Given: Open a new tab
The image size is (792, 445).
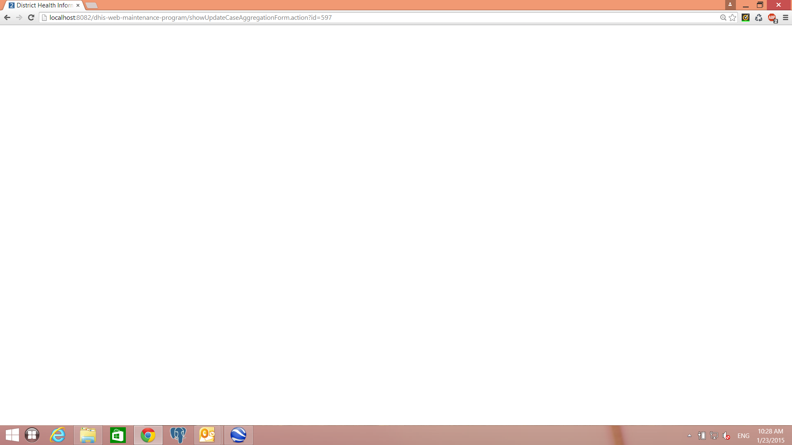Looking at the screenshot, I should click(92, 5).
